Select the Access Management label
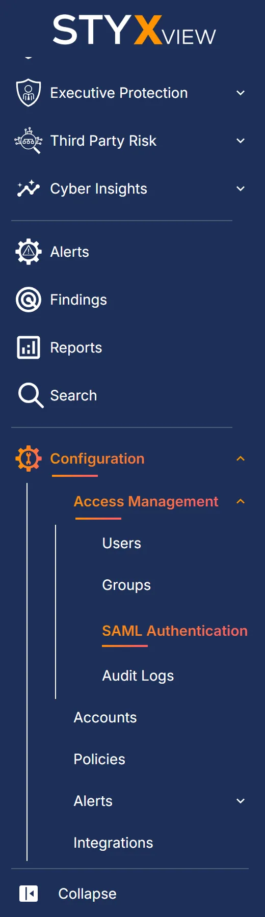This screenshot has height=917, width=265. (x=146, y=501)
